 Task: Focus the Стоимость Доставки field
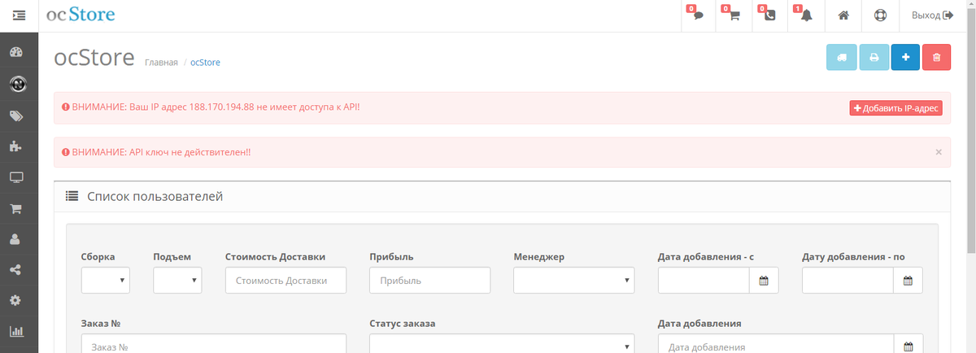(x=285, y=280)
